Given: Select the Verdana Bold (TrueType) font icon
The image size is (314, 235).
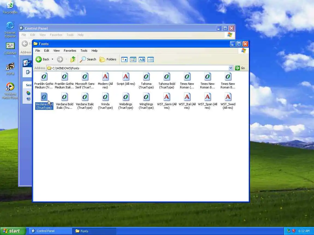Looking at the screenshot, I should (x=44, y=97).
